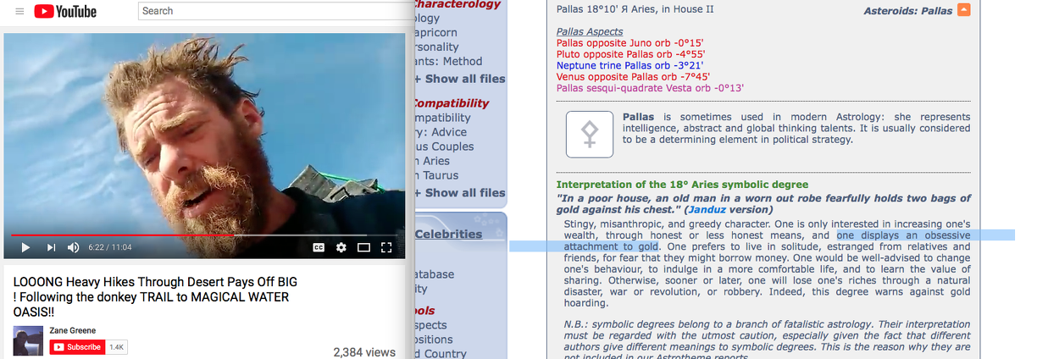This screenshot has width=1037, height=359.
Task: Select Pluto opposite Pallas aspect text
Action: [629, 54]
